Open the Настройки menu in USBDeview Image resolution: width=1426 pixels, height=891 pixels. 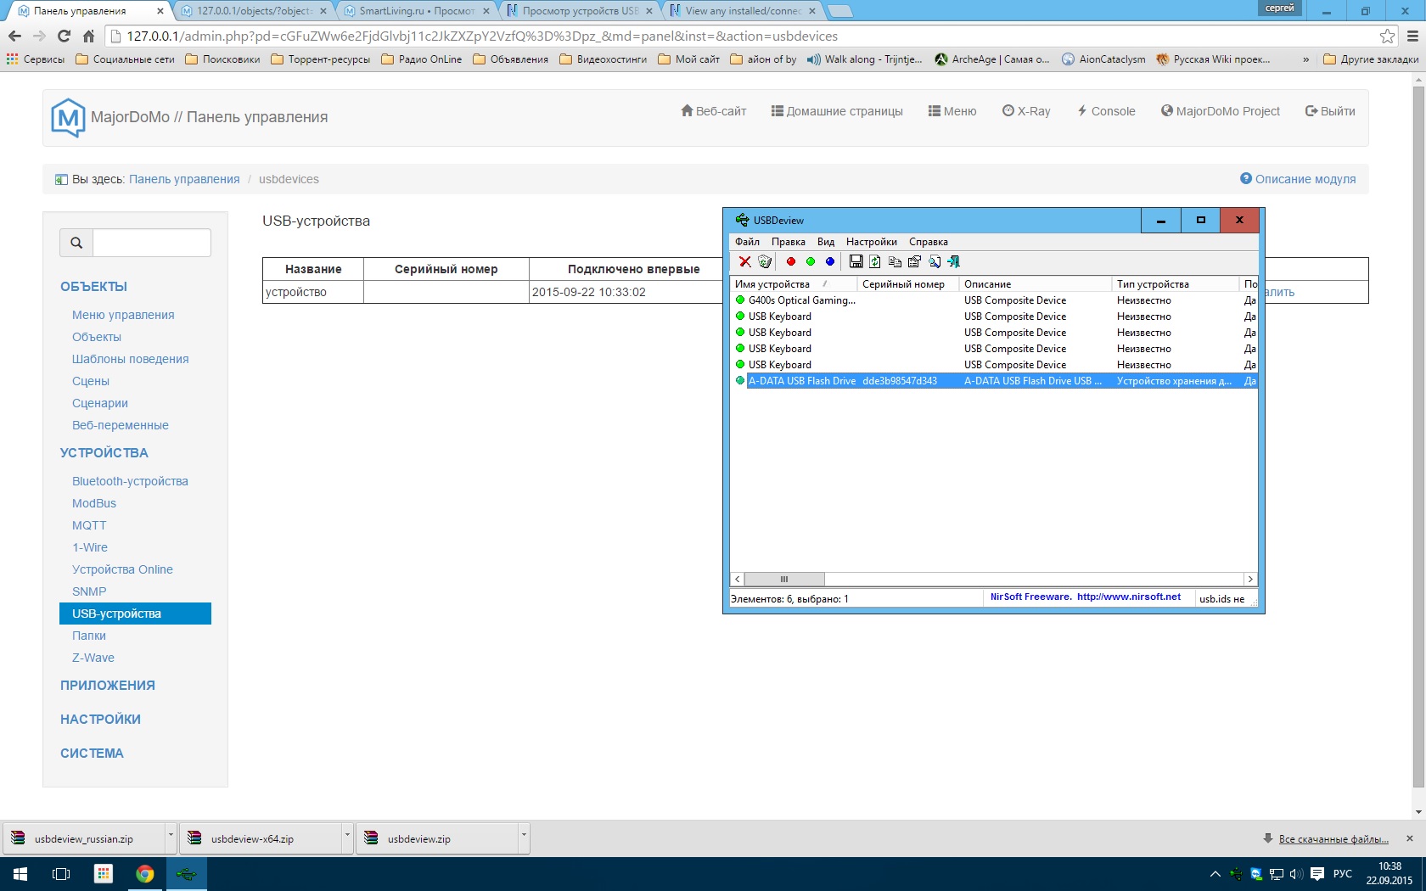(871, 242)
